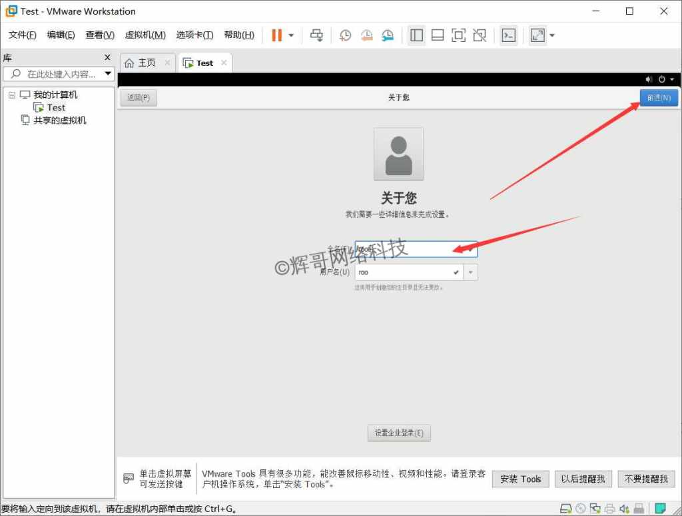This screenshot has width=682, height=516.
Task: Take a snapshot of the virtual machine
Action: click(346, 35)
